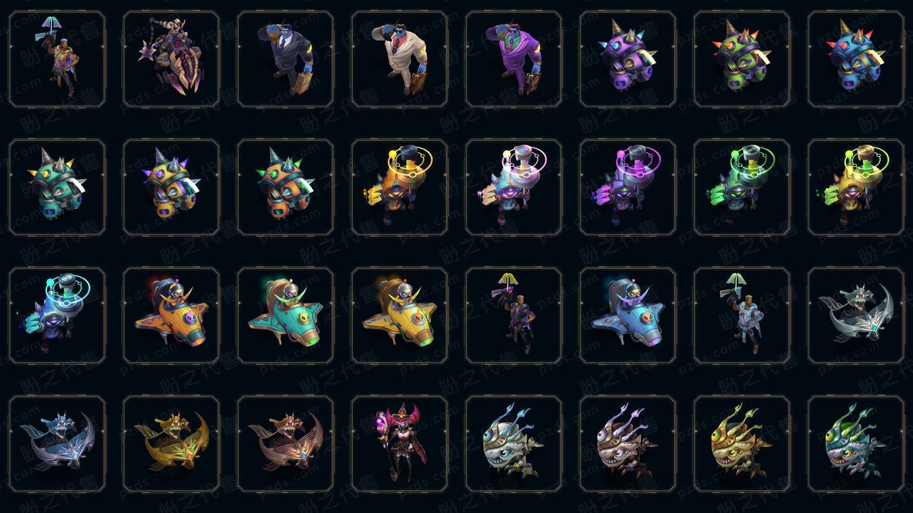Select the teal airplane pilot skin
The height and width of the screenshot is (513, 913).
tap(285, 315)
